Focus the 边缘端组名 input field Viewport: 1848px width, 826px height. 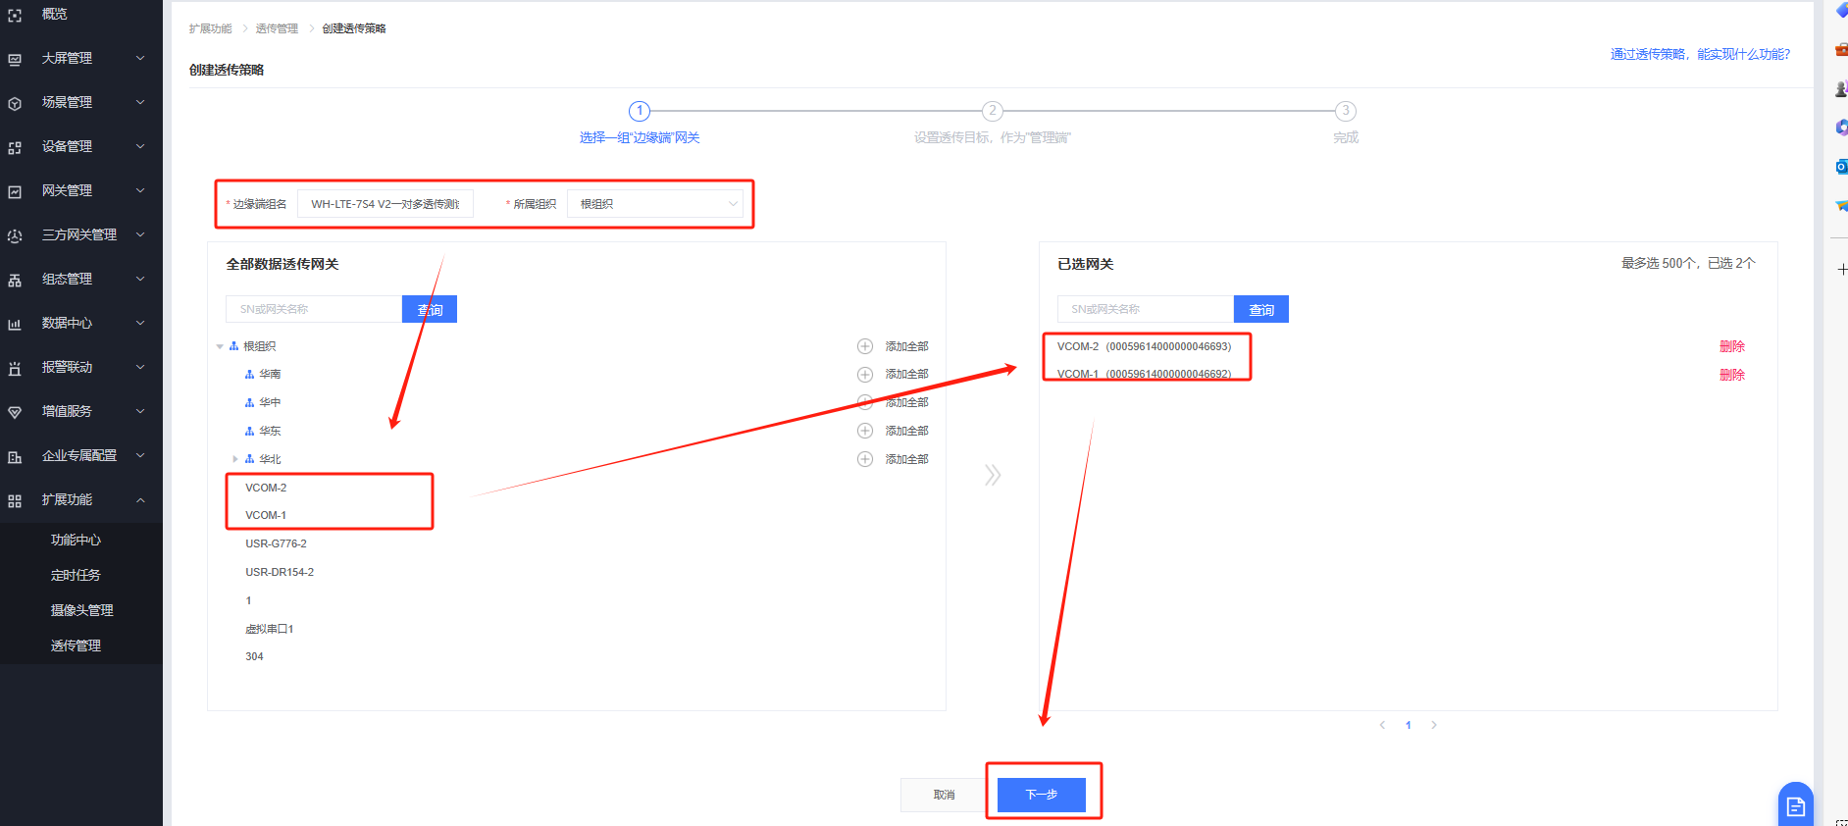[385, 204]
